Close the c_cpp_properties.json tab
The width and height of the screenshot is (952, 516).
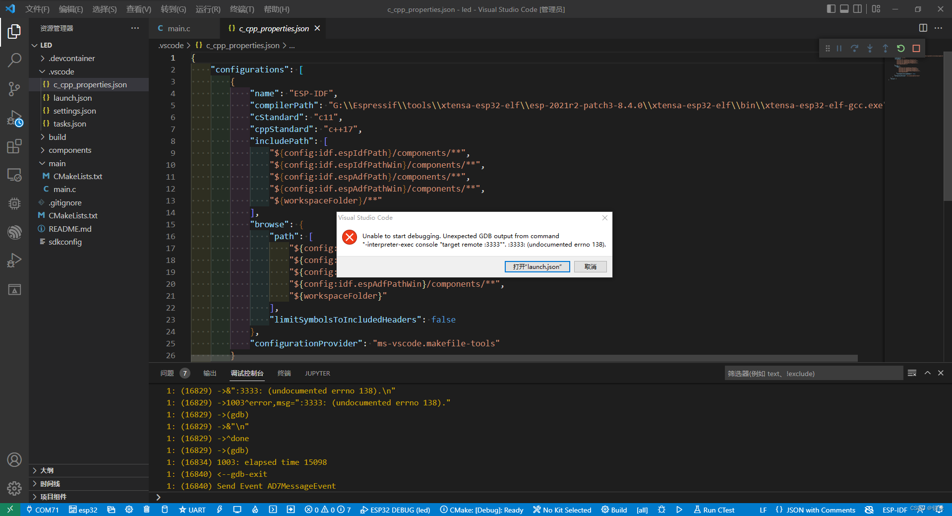317,28
